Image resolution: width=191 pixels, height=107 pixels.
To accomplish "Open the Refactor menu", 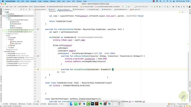I will 53,1.
